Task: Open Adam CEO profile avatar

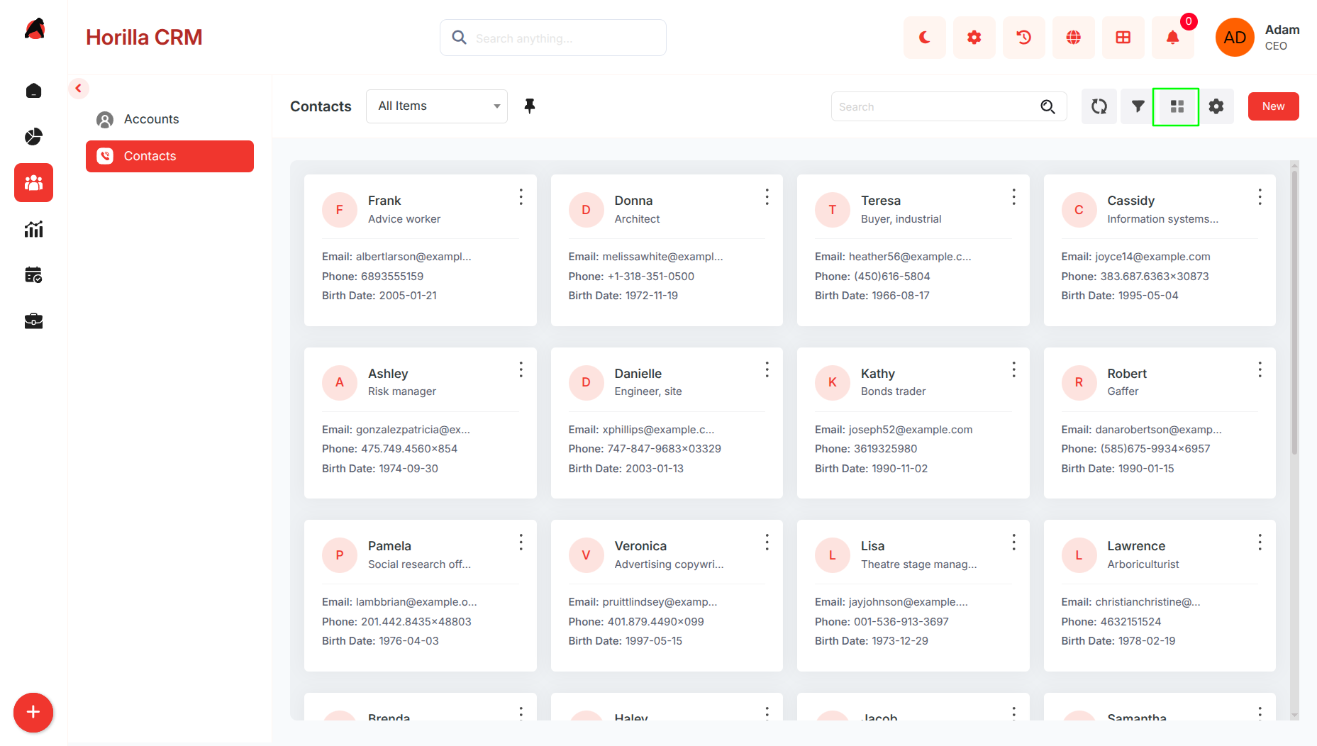Action: [x=1235, y=38]
